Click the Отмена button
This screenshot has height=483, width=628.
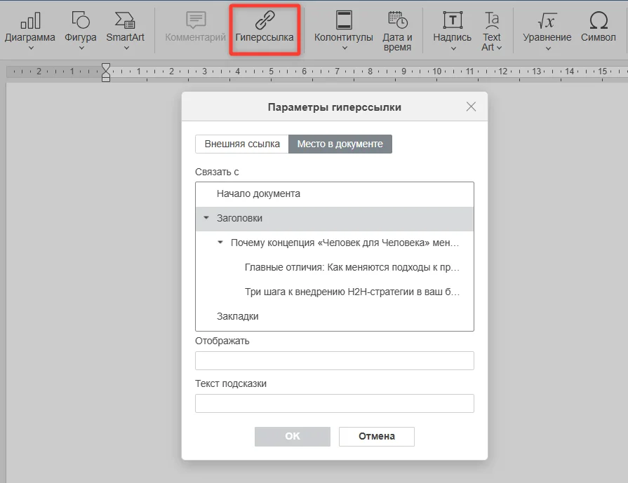click(x=377, y=436)
